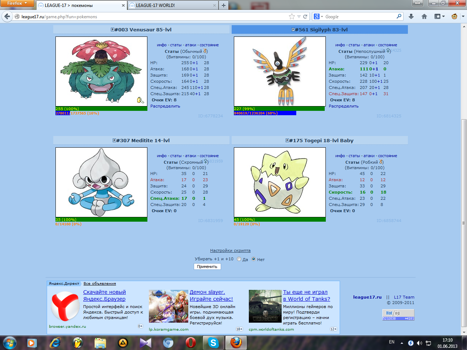Show hidden tray icons arrow
This screenshot has height=350, width=467.
[x=402, y=343]
